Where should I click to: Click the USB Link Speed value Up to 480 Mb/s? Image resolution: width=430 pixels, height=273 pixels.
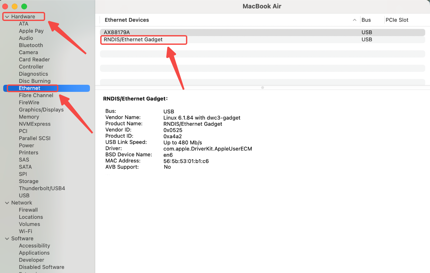click(183, 142)
